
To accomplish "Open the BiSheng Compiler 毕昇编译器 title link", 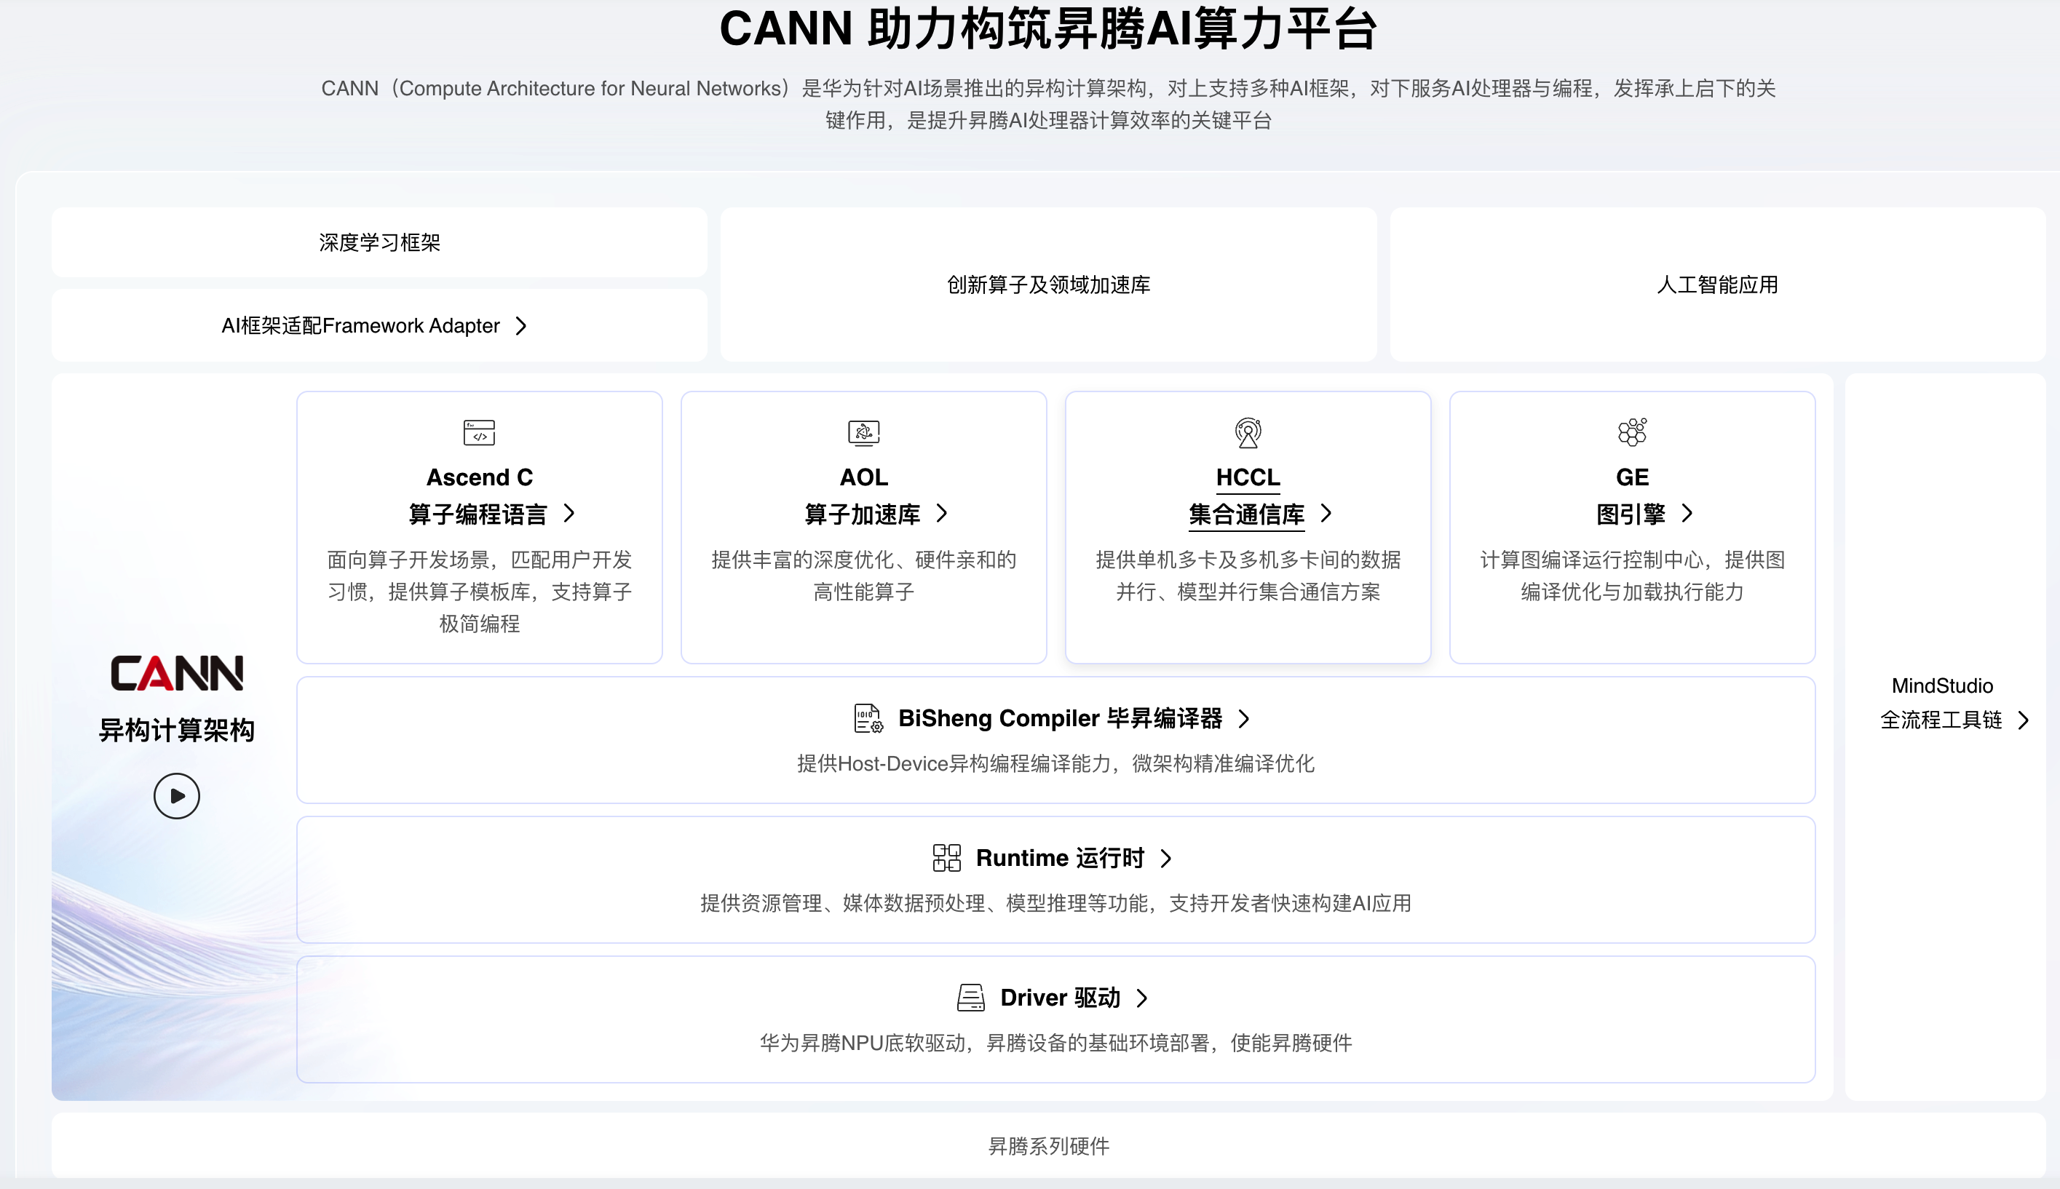I will (1059, 719).
